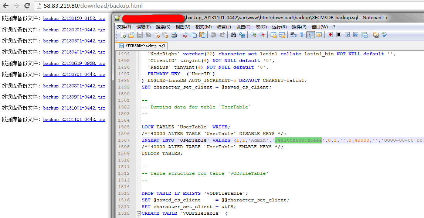The image size is (424, 218).
Task: Open backup_20131101-0442.tgz link
Action: point(74,119)
